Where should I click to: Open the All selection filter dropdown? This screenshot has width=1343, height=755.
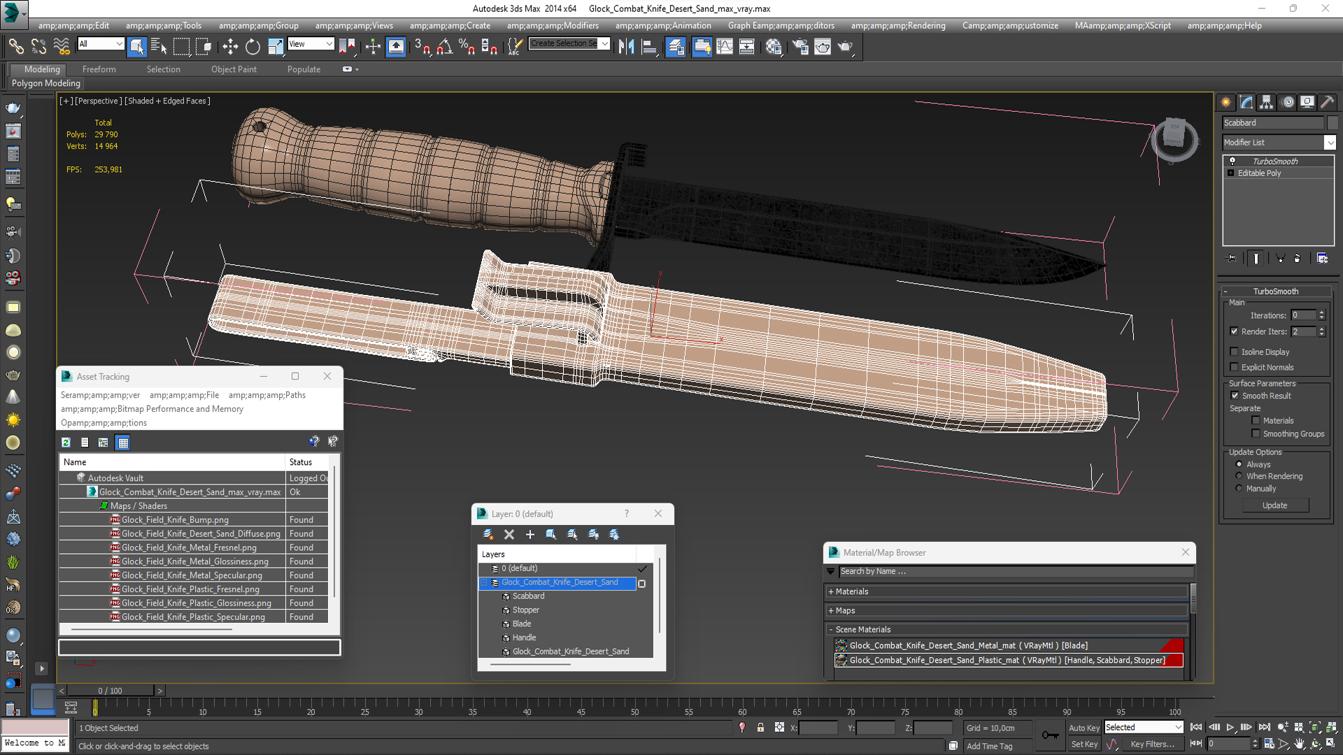click(119, 44)
